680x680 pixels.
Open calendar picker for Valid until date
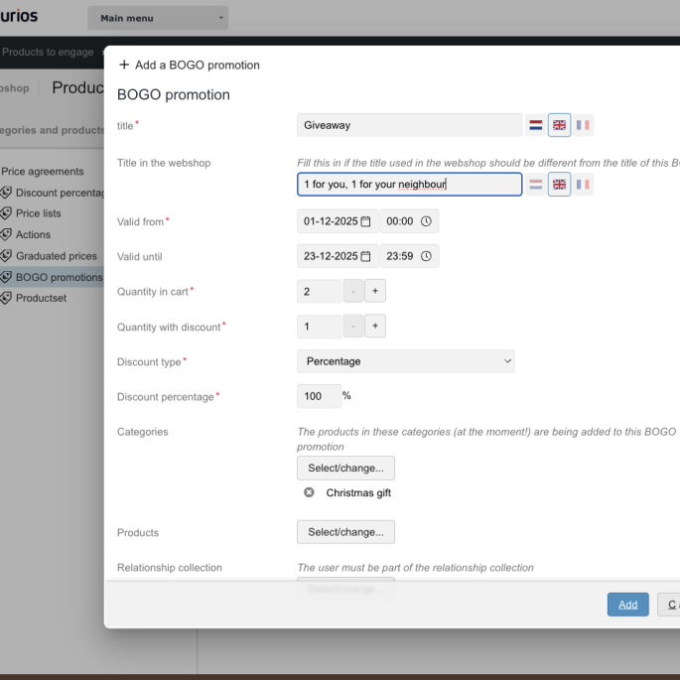(365, 256)
